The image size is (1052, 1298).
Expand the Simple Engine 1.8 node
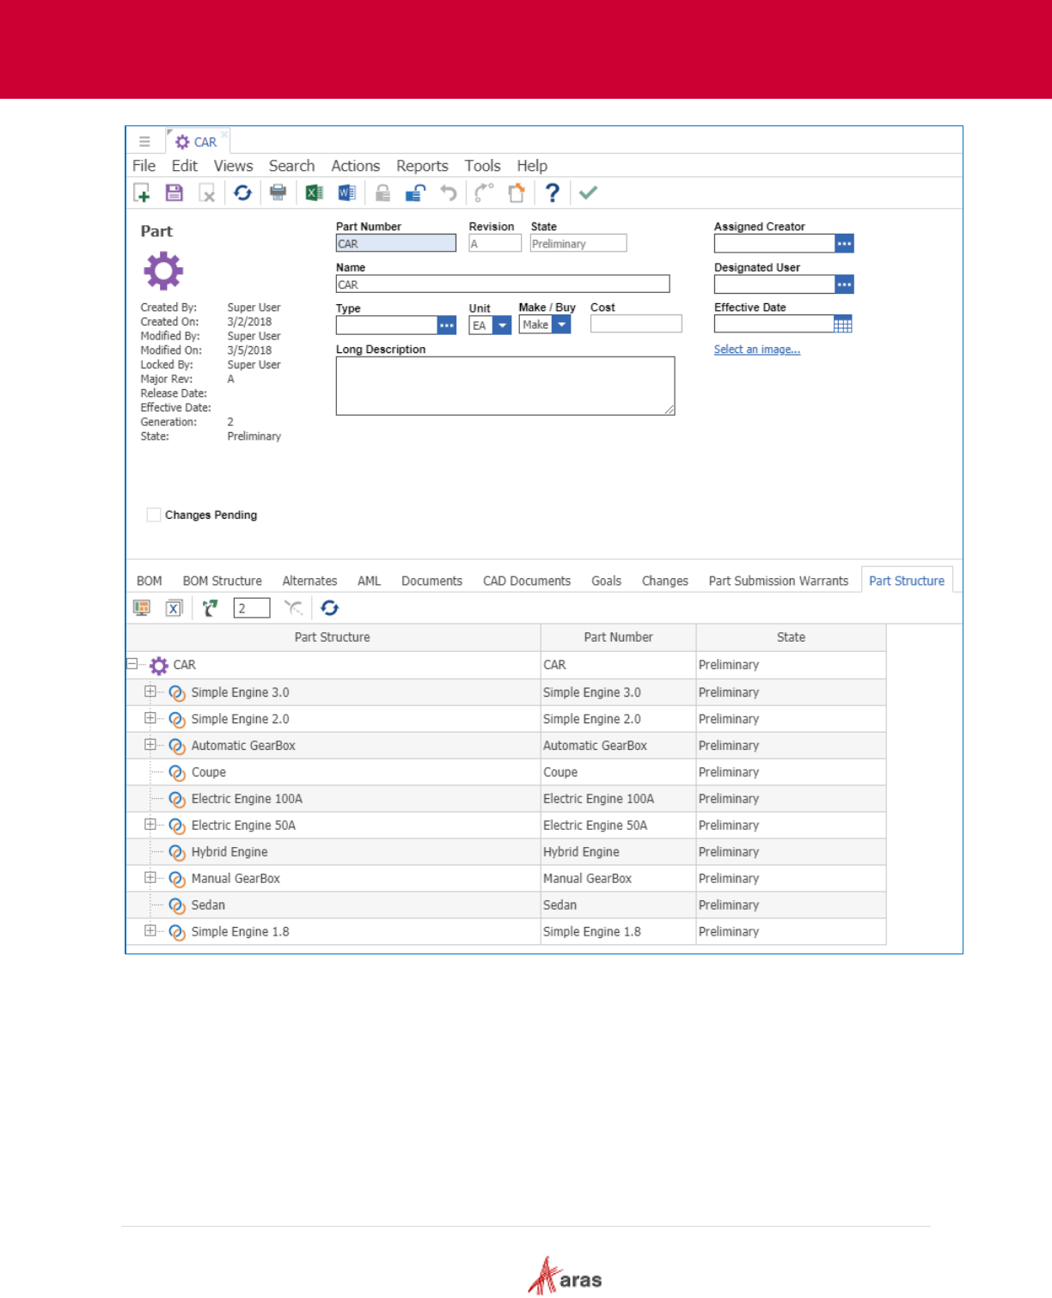150,931
